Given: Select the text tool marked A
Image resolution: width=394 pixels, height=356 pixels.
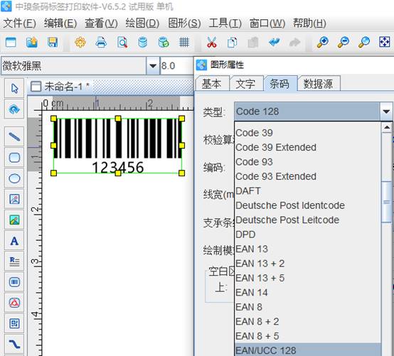Looking at the screenshot, I should click(x=14, y=241).
